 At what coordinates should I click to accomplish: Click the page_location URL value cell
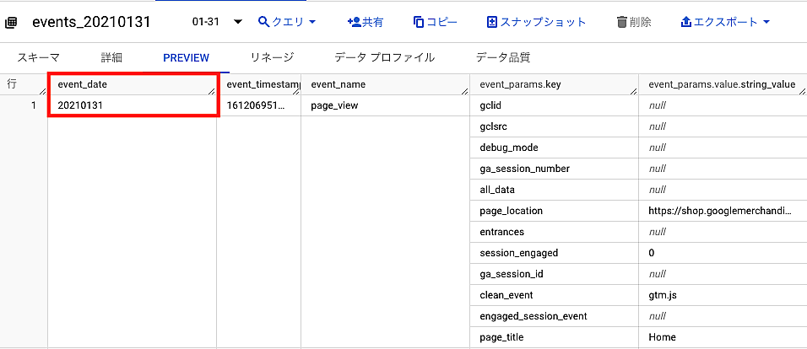720,211
